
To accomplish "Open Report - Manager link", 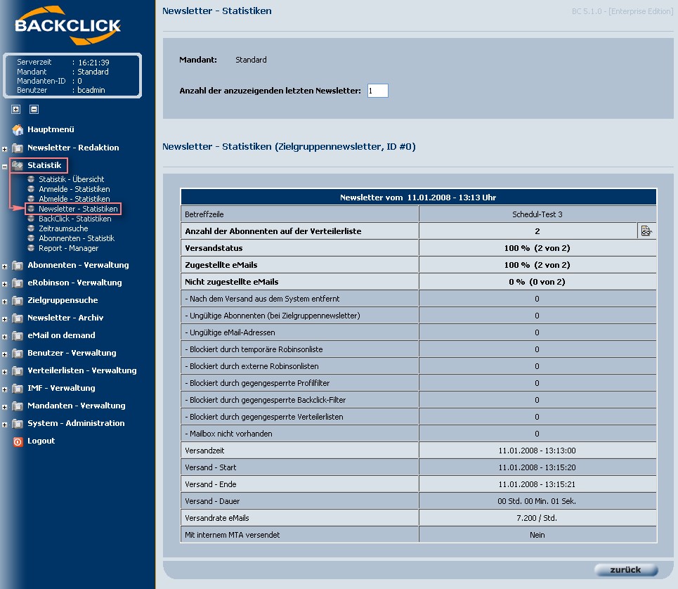I will [69, 248].
